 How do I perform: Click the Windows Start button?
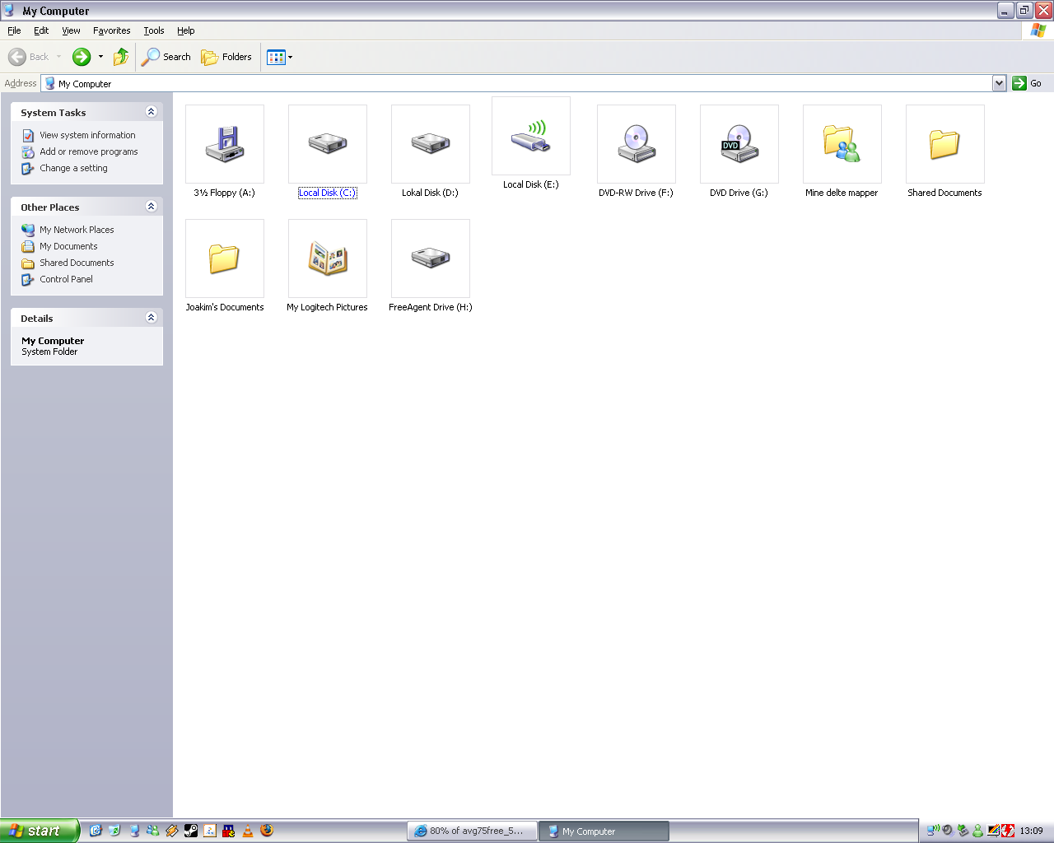coord(40,831)
